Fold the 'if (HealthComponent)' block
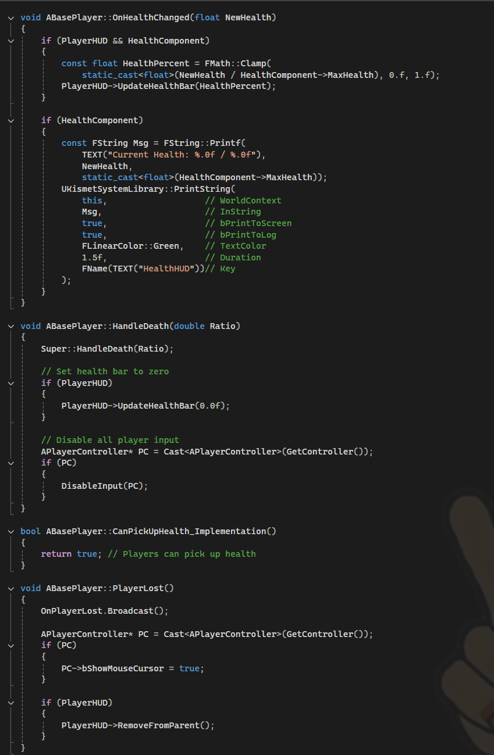494x755 pixels. [x=11, y=120]
